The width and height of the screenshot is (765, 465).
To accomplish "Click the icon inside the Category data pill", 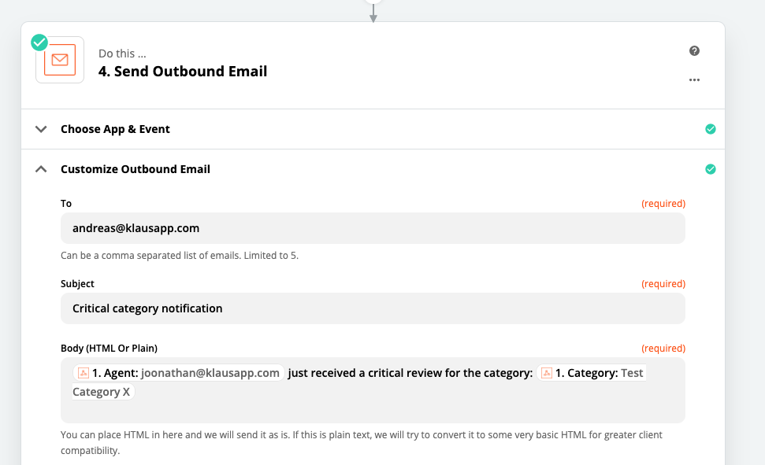I will point(547,373).
